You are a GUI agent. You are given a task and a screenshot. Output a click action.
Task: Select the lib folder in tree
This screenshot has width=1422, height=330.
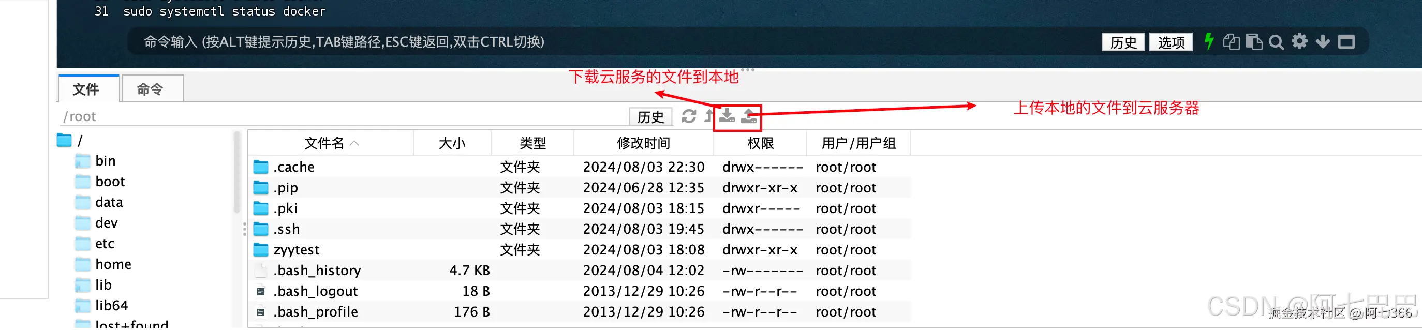click(94, 286)
